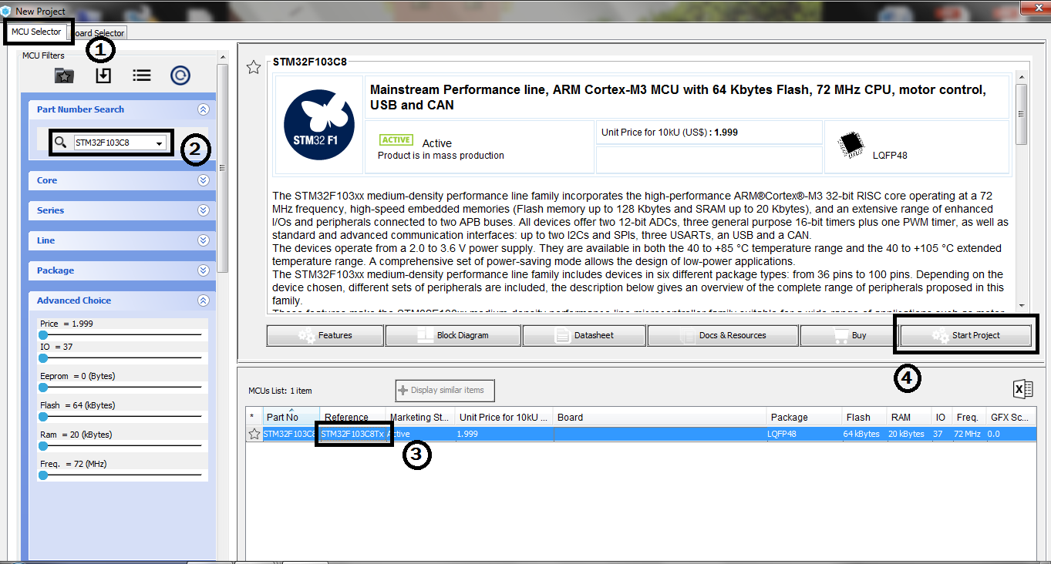This screenshot has height=564, width=1051.
Task: Sort by Unit Price for 10kU column
Action: pyautogui.click(x=504, y=417)
